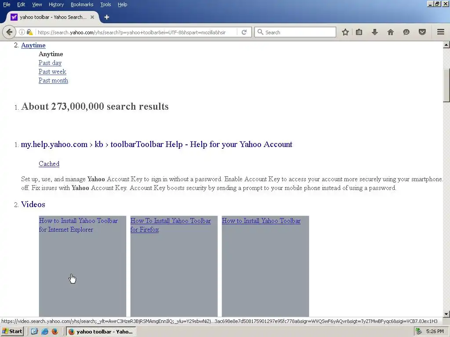
Task: Filter results by Past week
Action: coord(52,72)
